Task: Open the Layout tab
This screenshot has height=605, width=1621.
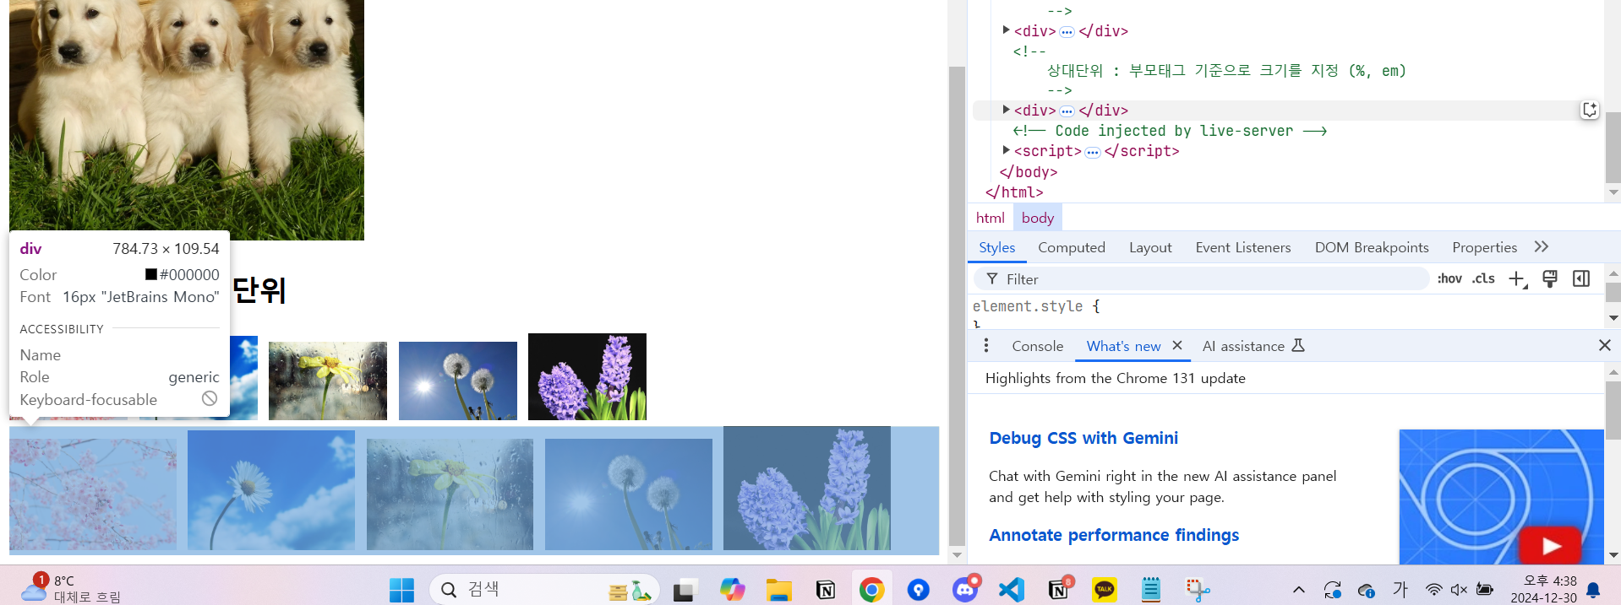Action: (x=1150, y=247)
